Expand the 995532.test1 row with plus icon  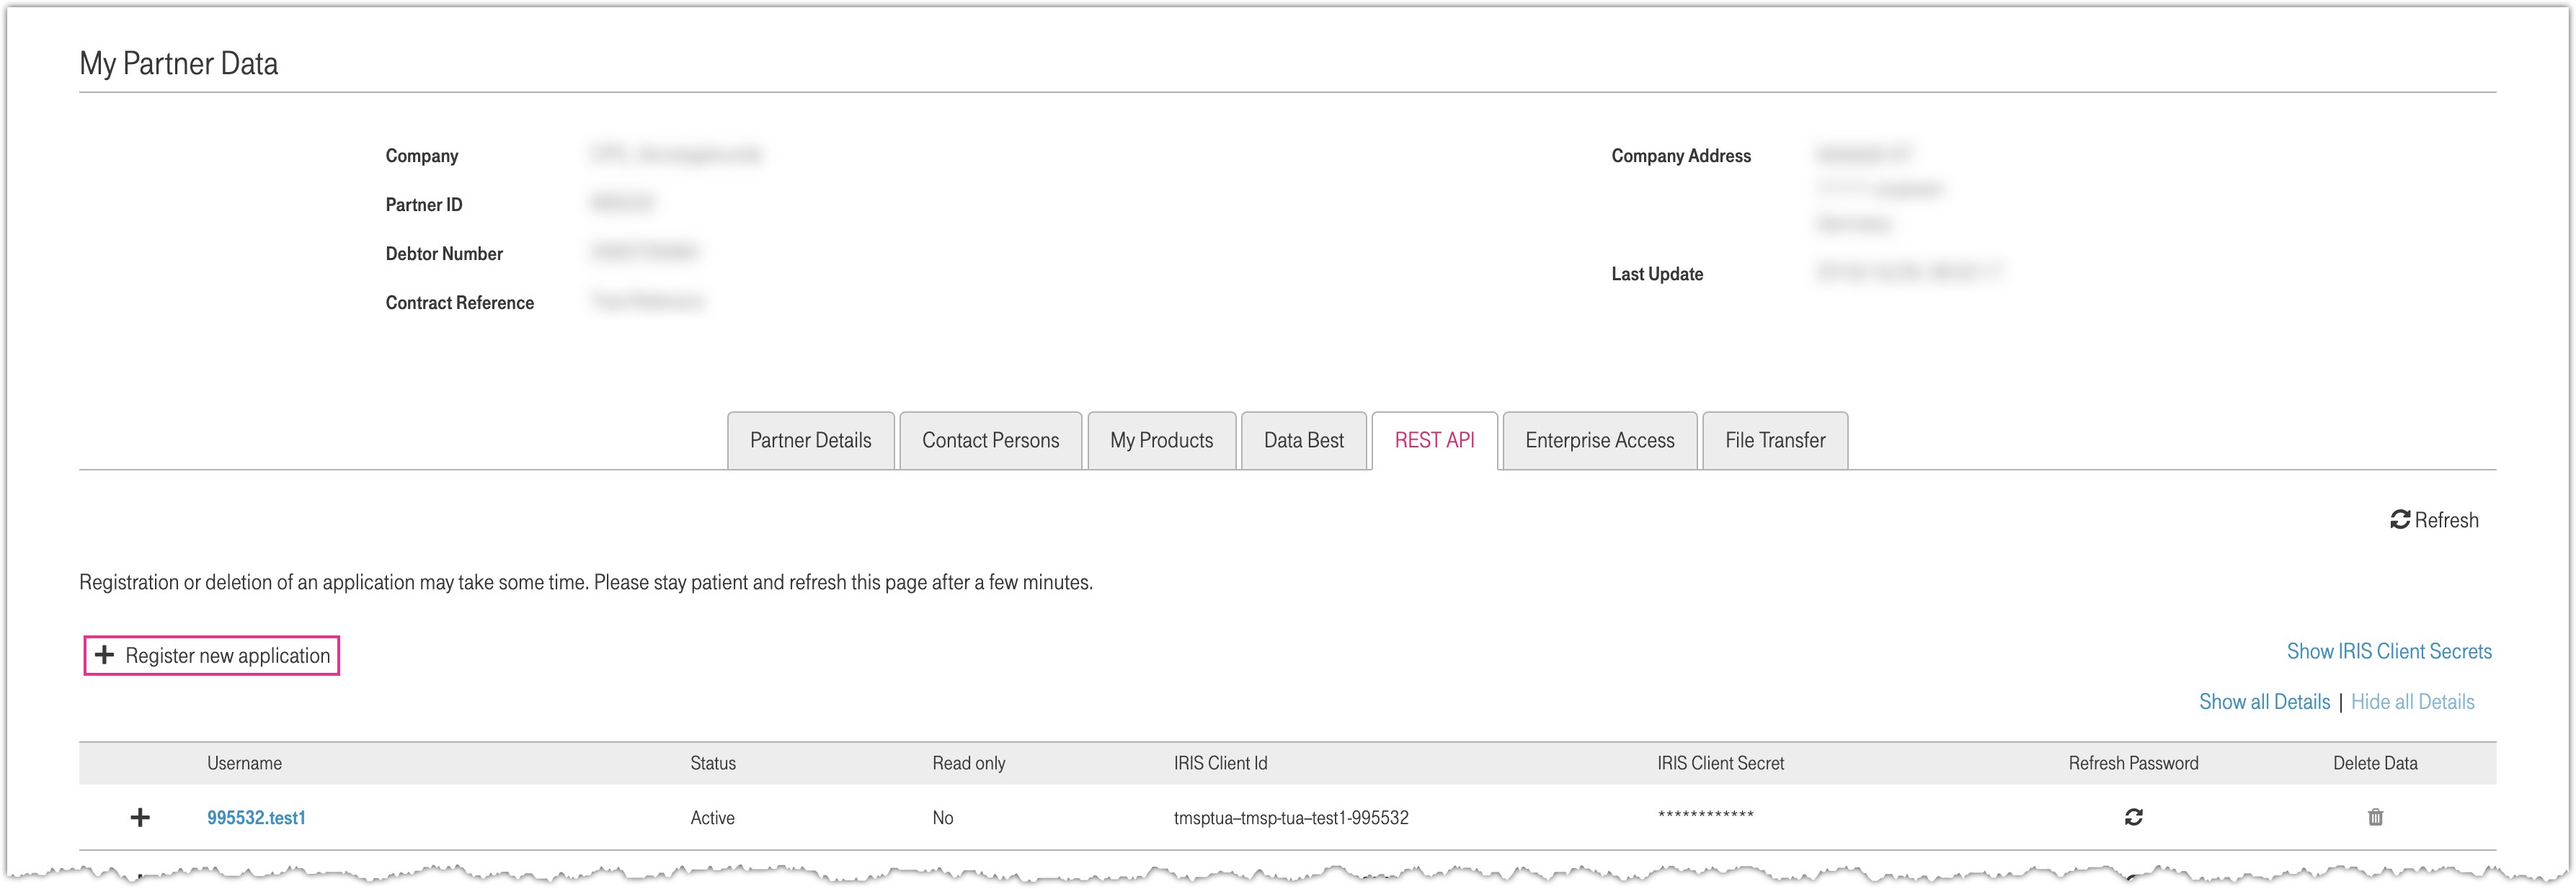click(140, 817)
